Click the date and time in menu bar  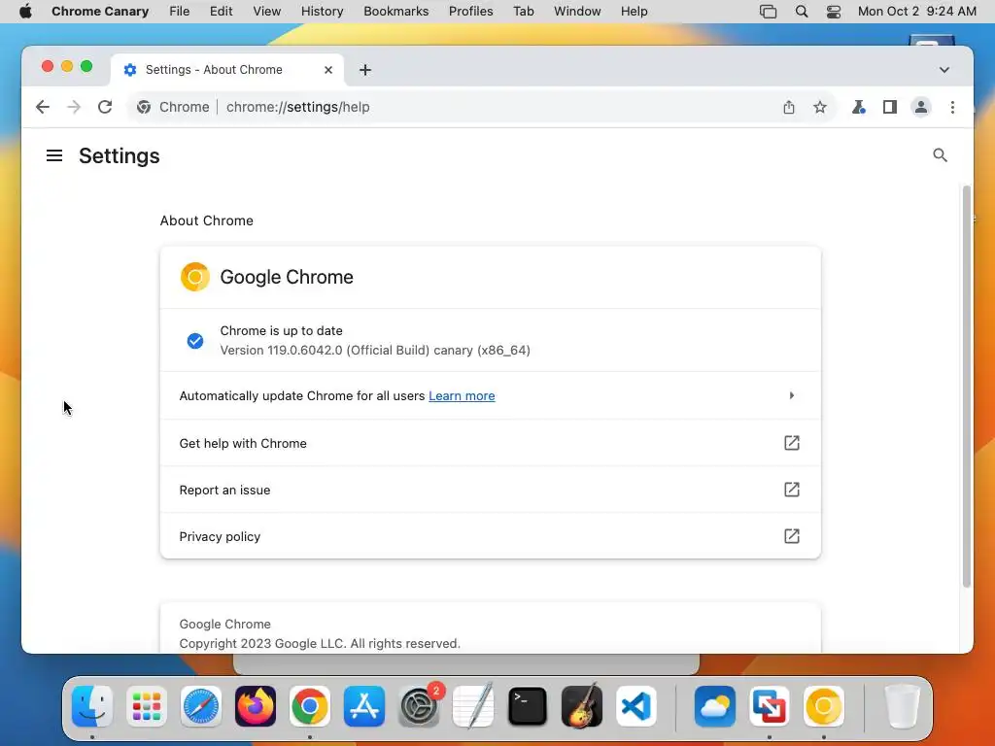coord(917,12)
